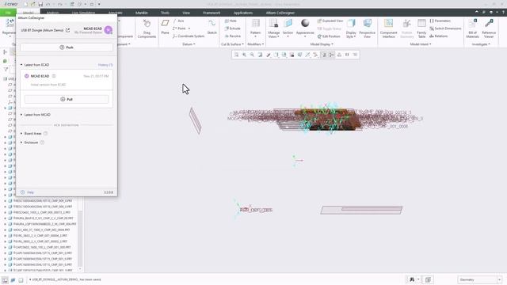Click the purple user avatar in CoDesigner

coord(109,30)
